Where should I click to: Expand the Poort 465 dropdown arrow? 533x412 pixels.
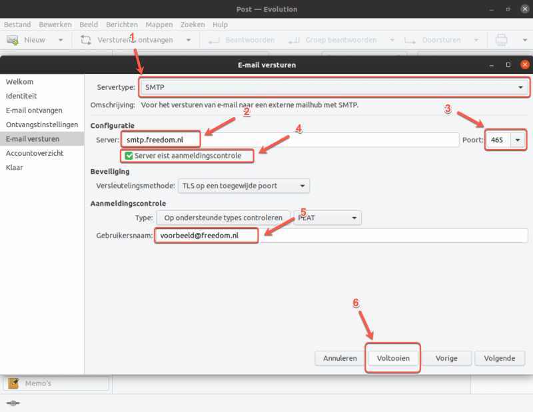tap(518, 140)
